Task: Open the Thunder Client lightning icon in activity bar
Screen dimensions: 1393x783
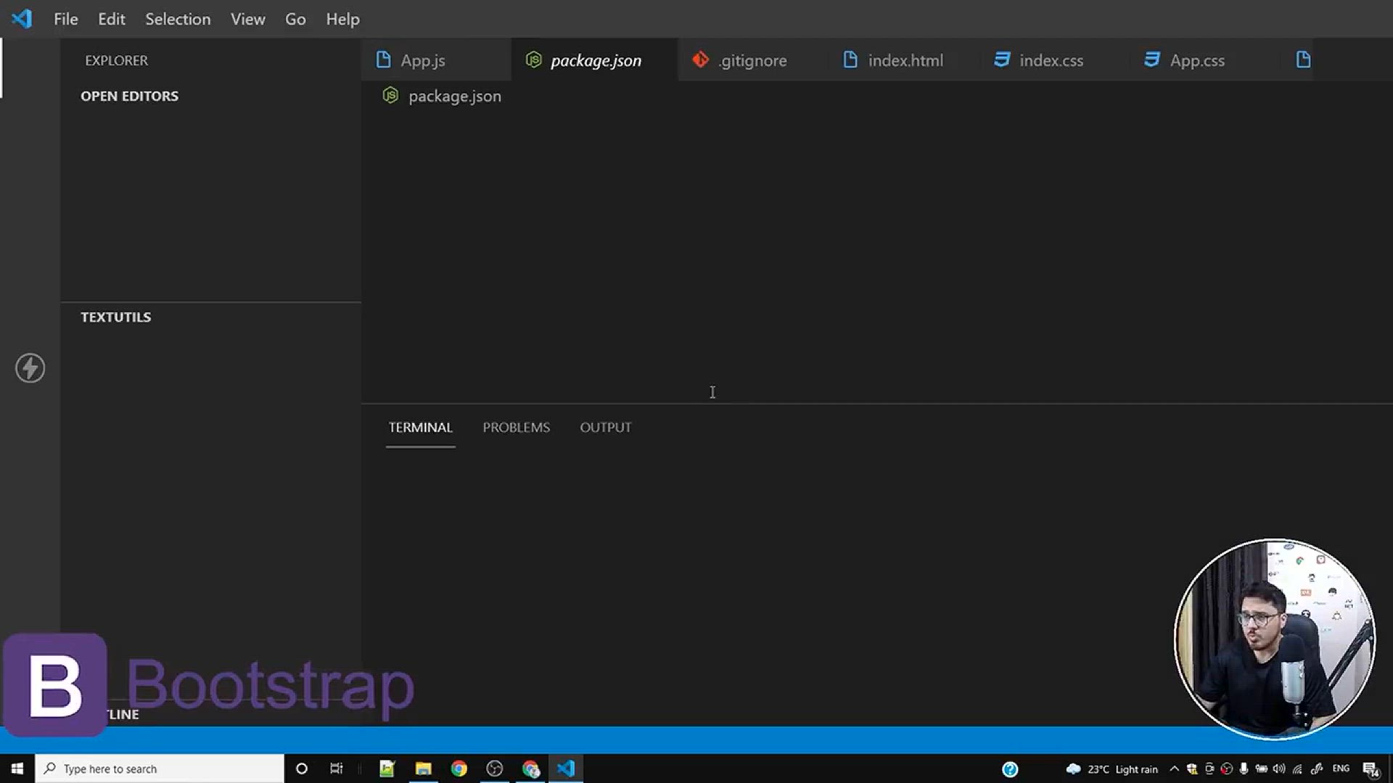Action: pos(30,368)
